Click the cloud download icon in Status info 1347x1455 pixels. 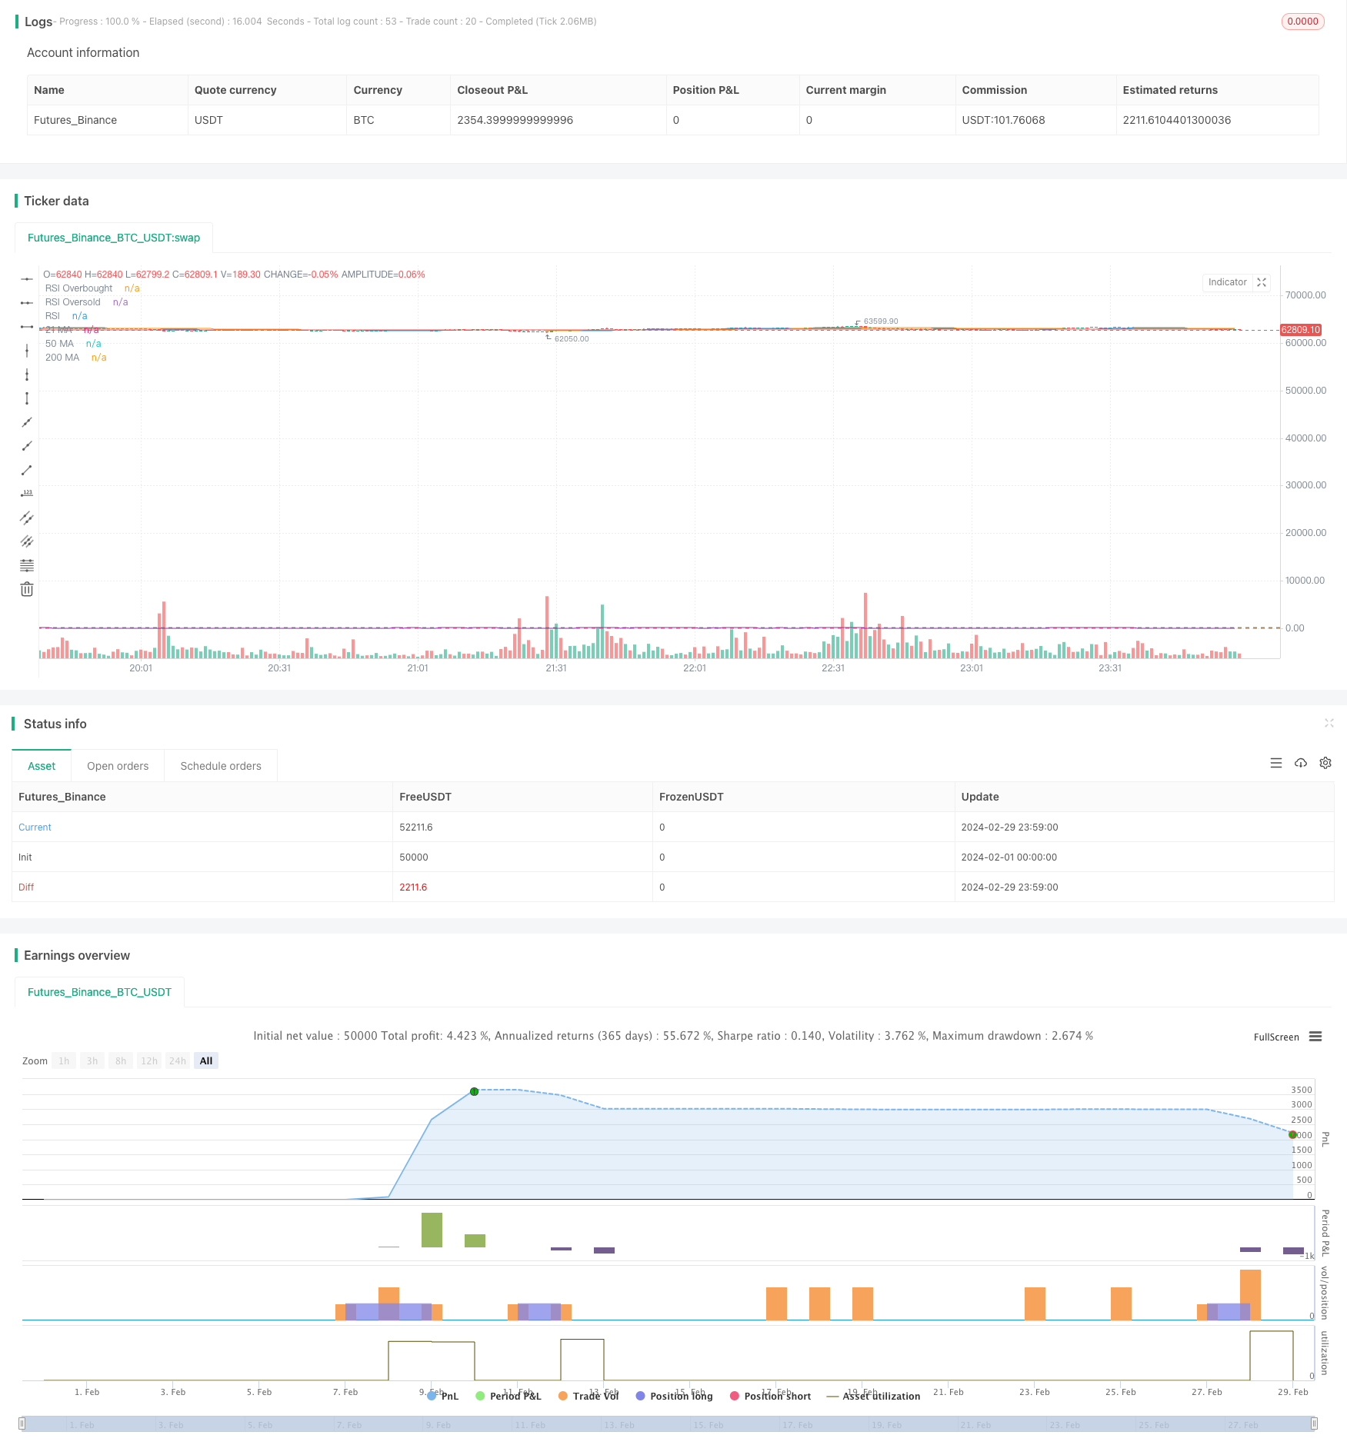(x=1301, y=763)
